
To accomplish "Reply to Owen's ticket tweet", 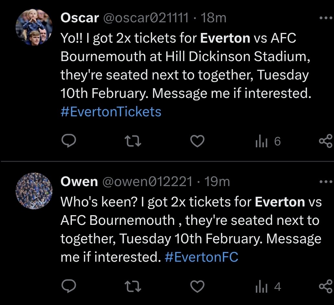I will (69, 286).
